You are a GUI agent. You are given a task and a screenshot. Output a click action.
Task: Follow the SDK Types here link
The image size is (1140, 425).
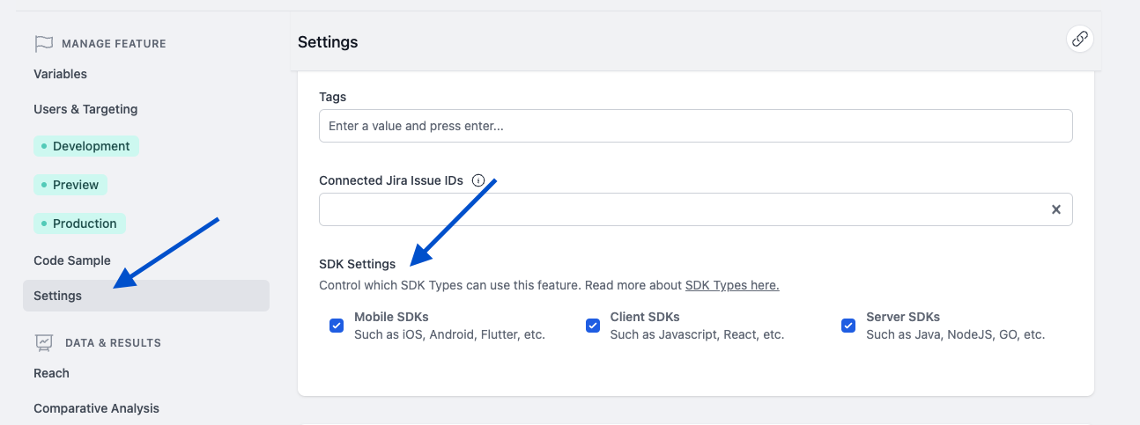(x=731, y=285)
